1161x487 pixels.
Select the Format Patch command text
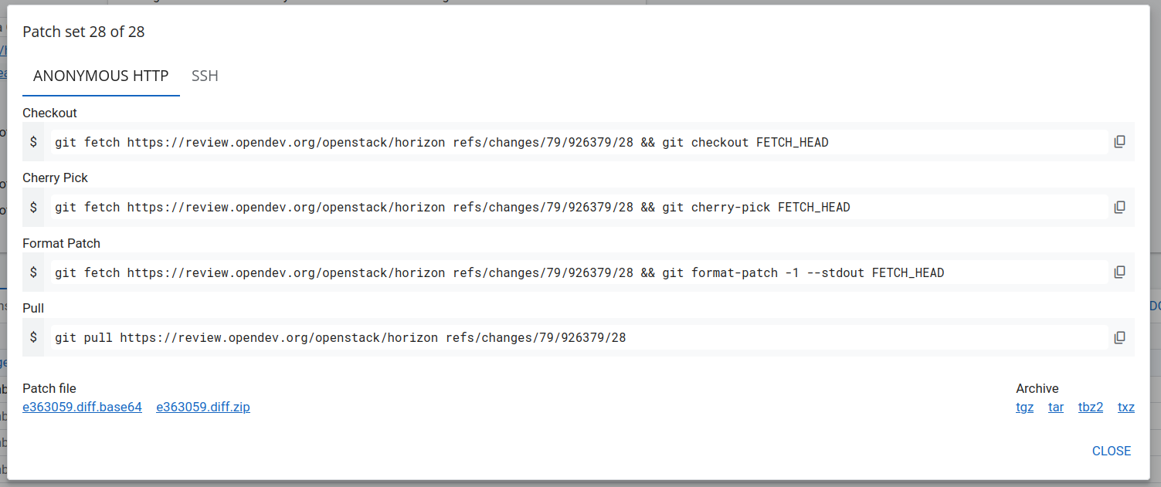pyautogui.click(x=498, y=272)
